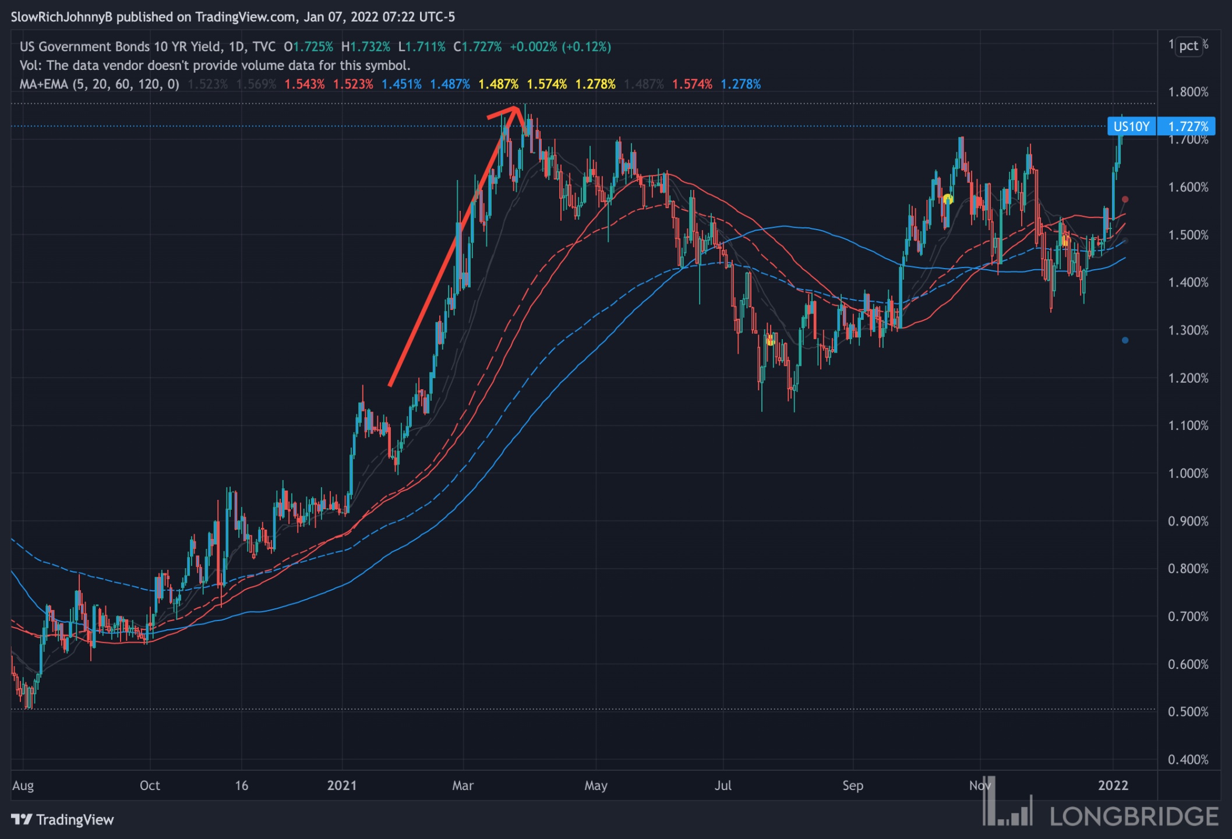Click the red projection dot right of candles
This screenshot has height=839, width=1232.
pyautogui.click(x=1125, y=199)
